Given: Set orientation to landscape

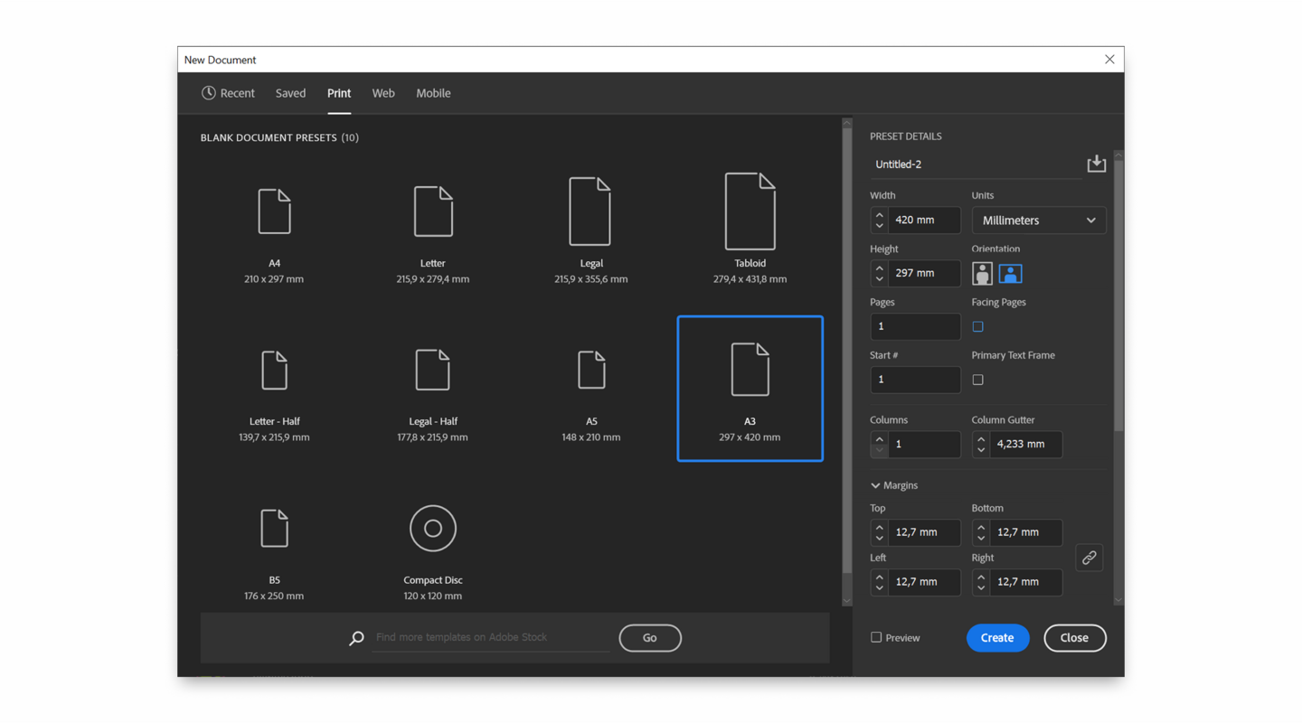Looking at the screenshot, I should pos(1010,273).
